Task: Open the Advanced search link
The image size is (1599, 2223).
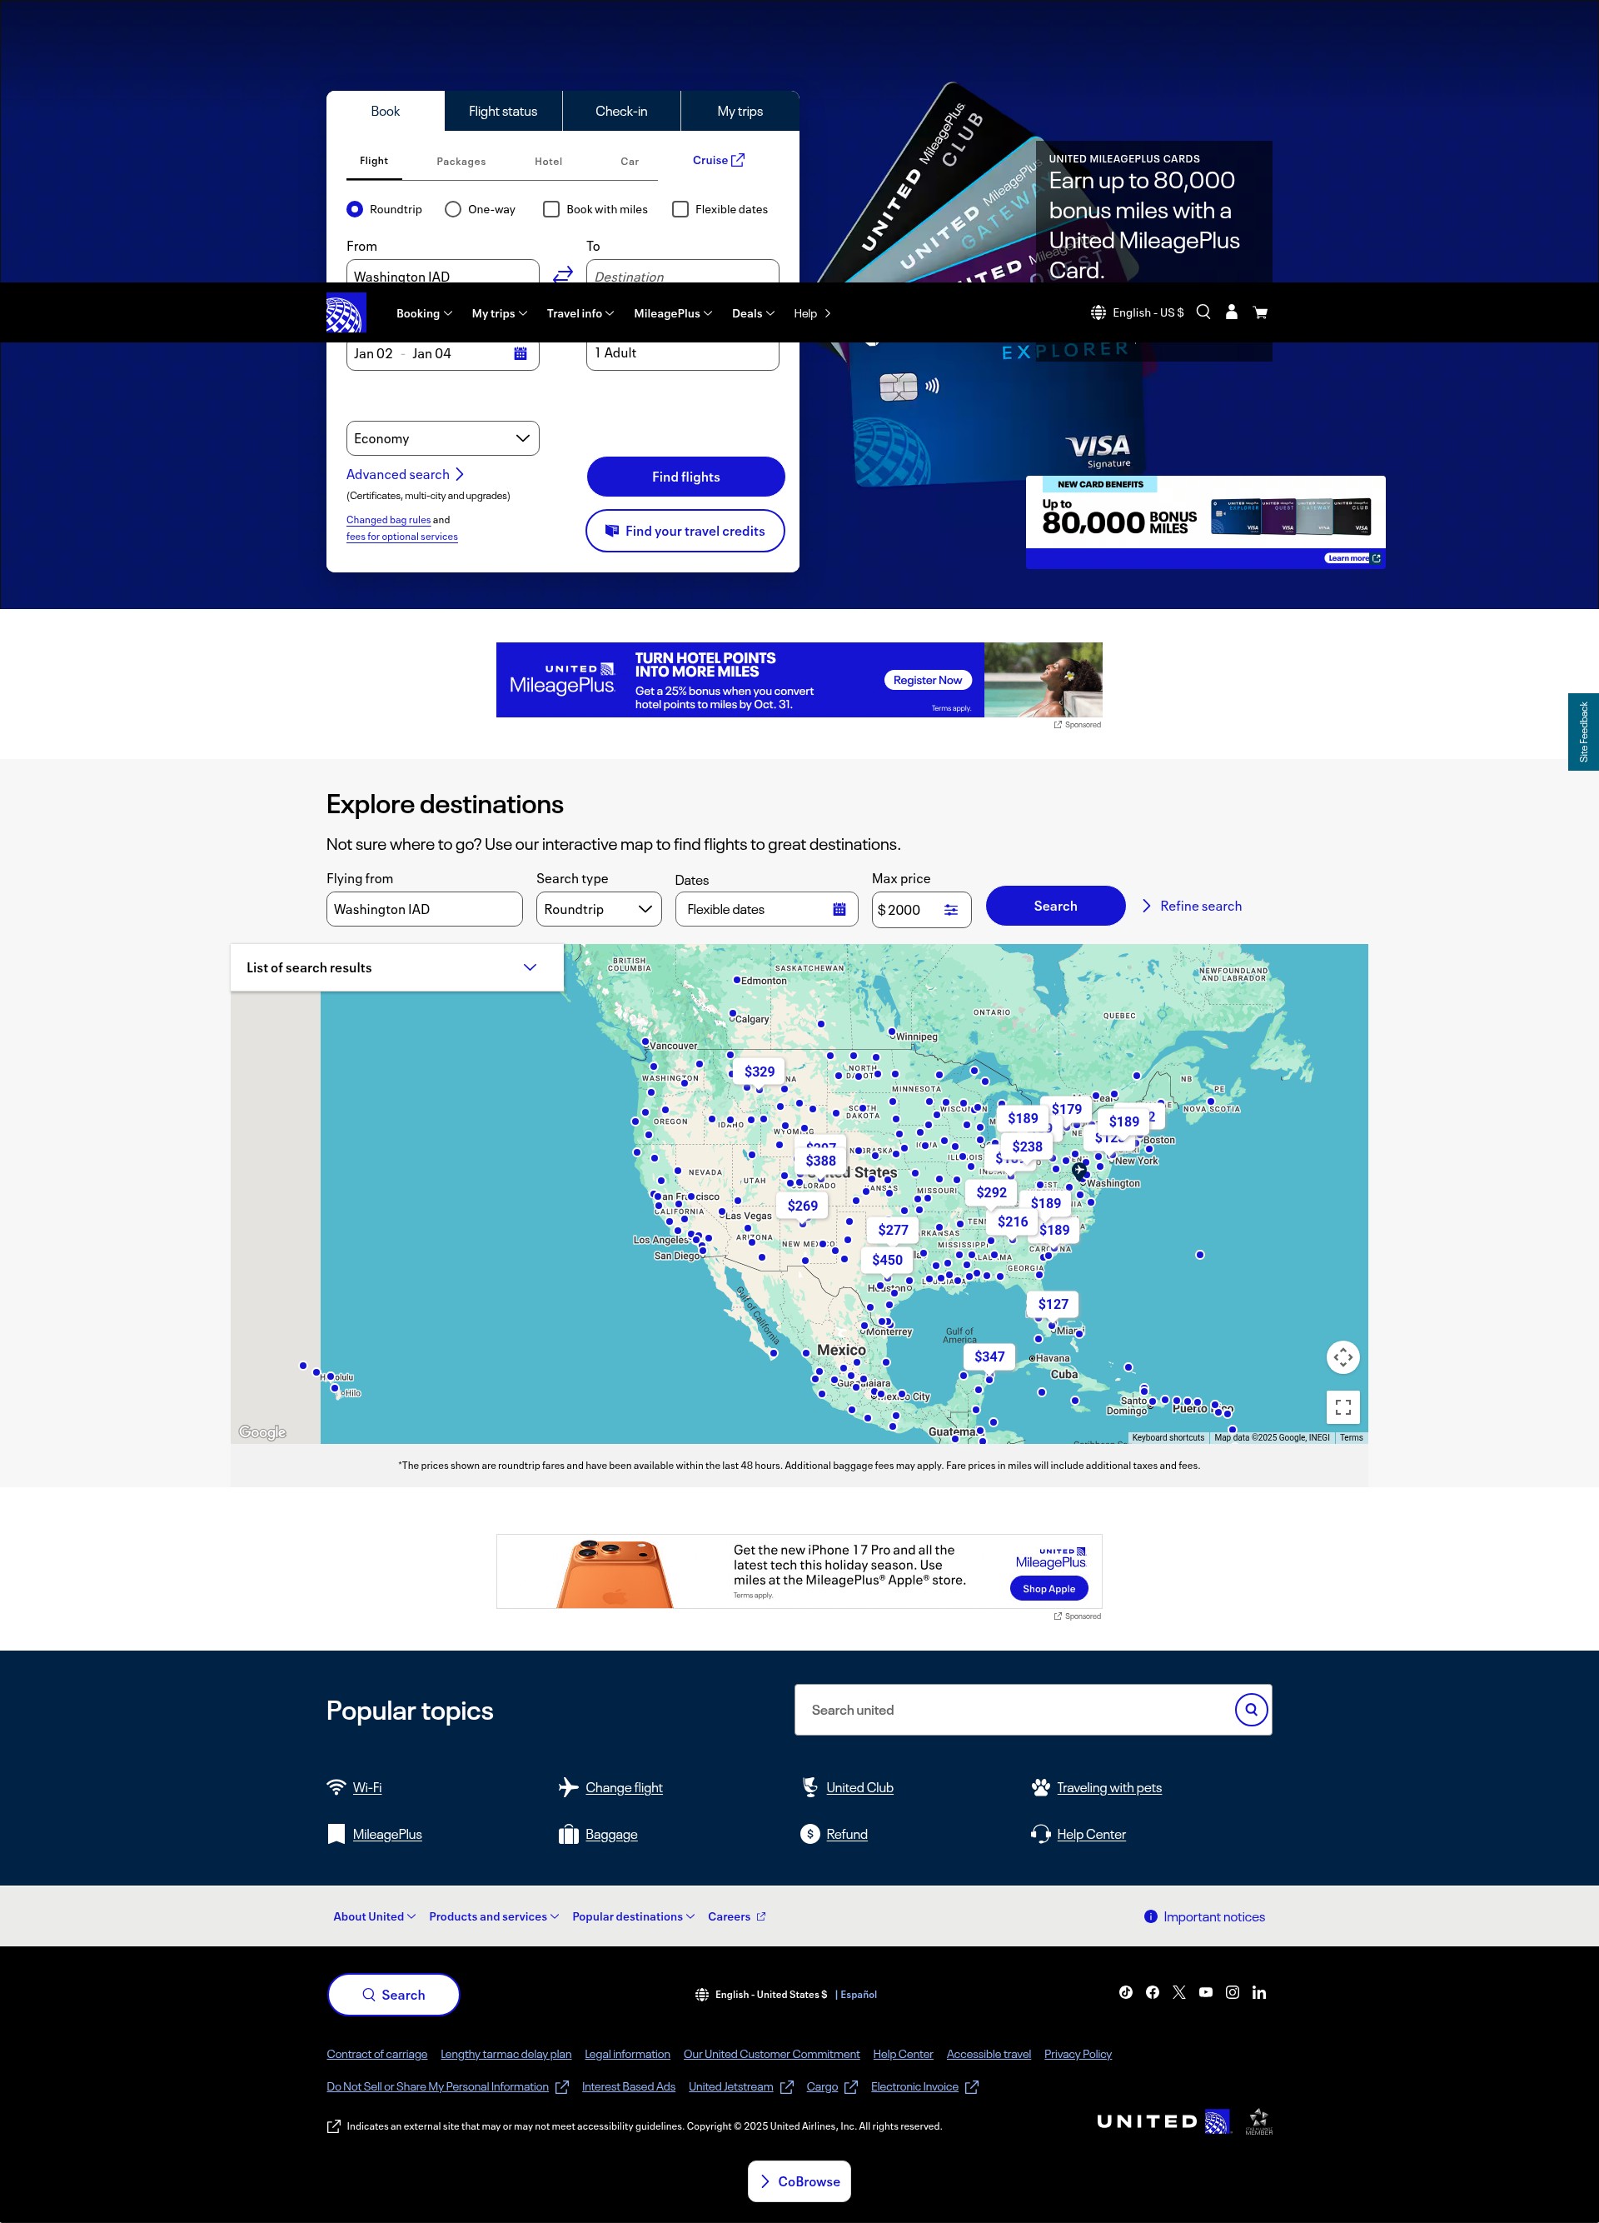Action: click(405, 474)
